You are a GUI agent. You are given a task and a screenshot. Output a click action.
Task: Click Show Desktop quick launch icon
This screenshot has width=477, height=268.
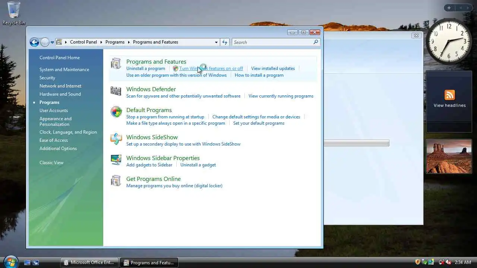(x=27, y=262)
